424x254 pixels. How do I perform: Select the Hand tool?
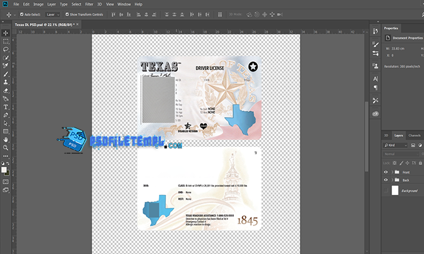point(6,139)
